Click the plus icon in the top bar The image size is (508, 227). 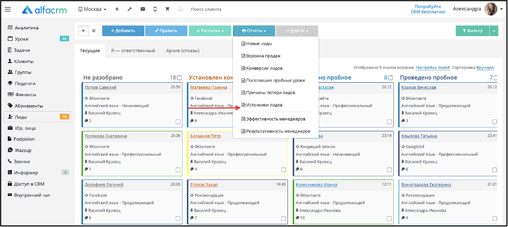tap(117, 9)
